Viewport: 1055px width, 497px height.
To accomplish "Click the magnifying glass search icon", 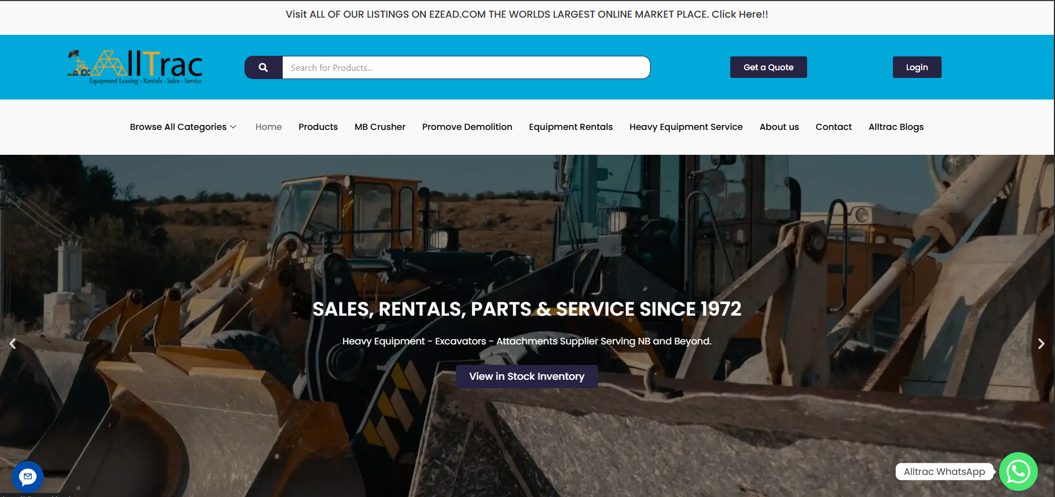I will [263, 67].
